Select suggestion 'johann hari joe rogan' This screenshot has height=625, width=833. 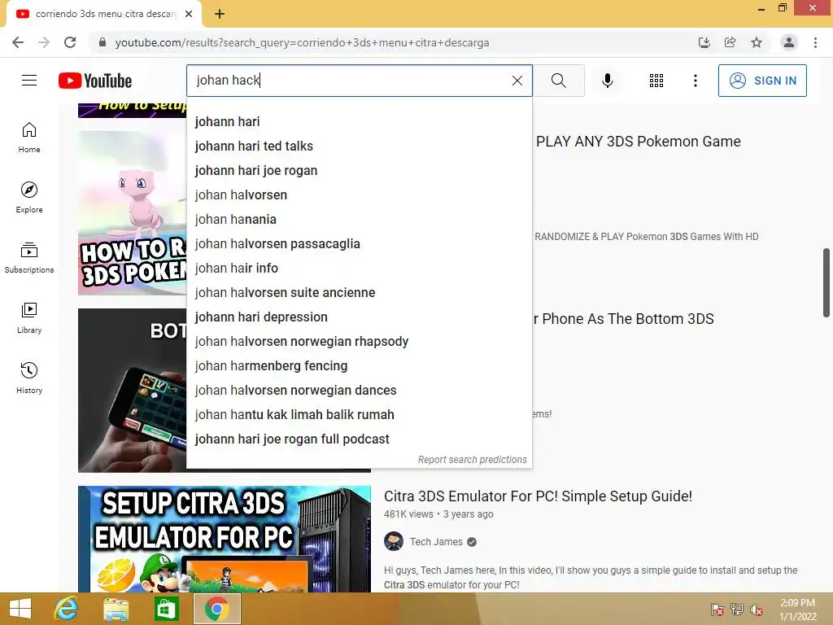pyautogui.click(x=359, y=171)
